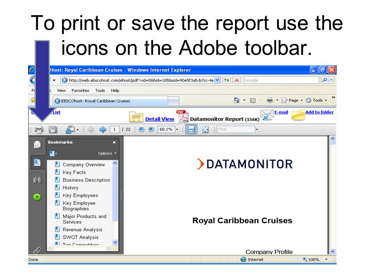Open the View menu in Internet Explorer
374x280 pixels.
pos(61,91)
